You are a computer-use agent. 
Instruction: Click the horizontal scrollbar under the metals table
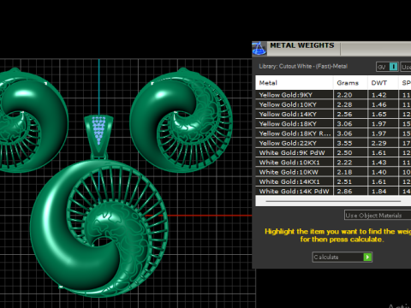333,201
